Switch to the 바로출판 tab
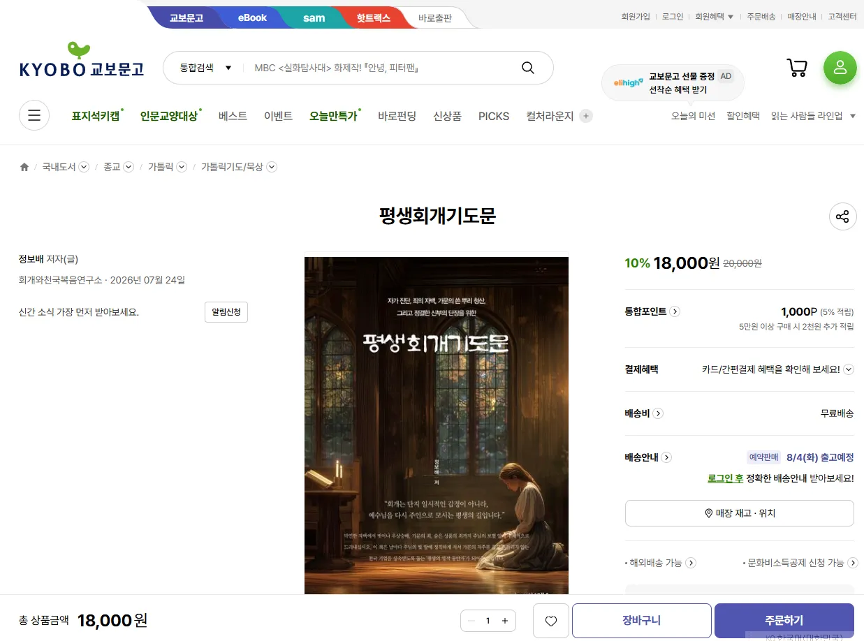864x641 pixels. [x=435, y=18]
